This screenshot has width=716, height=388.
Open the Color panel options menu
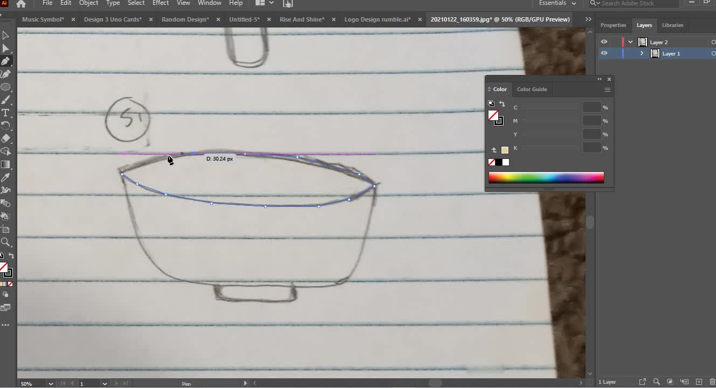click(607, 89)
